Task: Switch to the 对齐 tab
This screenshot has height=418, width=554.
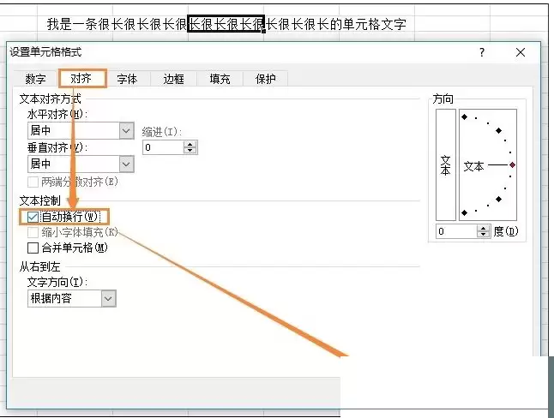Action: [82, 79]
